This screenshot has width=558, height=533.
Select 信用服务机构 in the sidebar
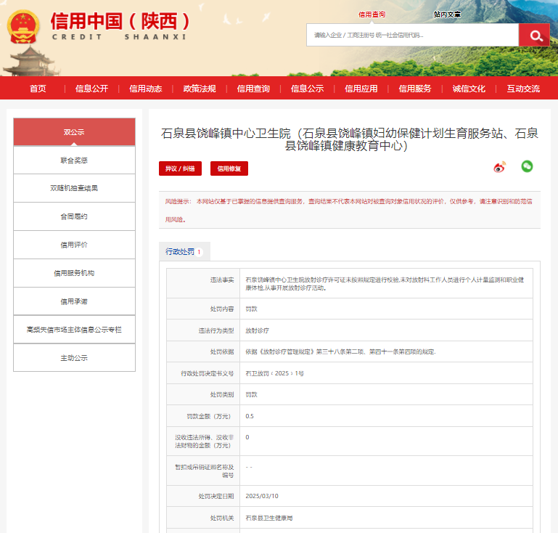[74, 273]
